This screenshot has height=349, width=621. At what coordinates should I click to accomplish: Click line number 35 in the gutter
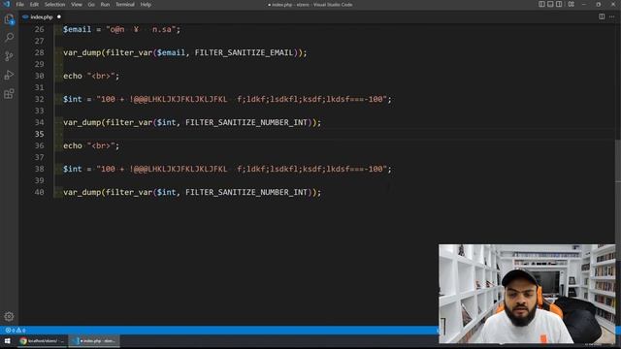(39, 134)
